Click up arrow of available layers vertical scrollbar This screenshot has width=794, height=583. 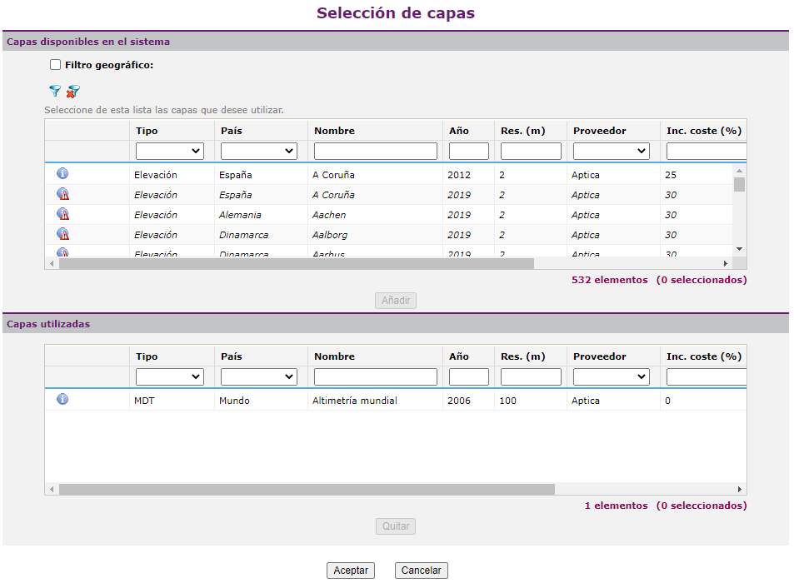pyautogui.click(x=739, y=171)
